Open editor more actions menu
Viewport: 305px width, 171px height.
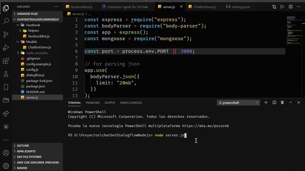coord(299,7)
